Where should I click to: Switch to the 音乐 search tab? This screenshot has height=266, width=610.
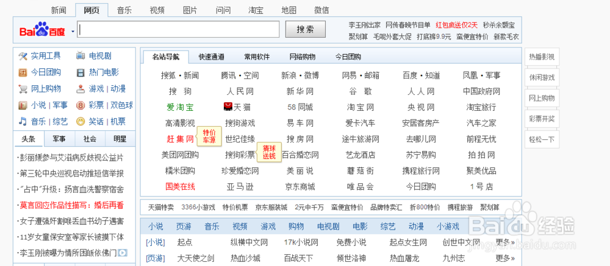(124, 10)
